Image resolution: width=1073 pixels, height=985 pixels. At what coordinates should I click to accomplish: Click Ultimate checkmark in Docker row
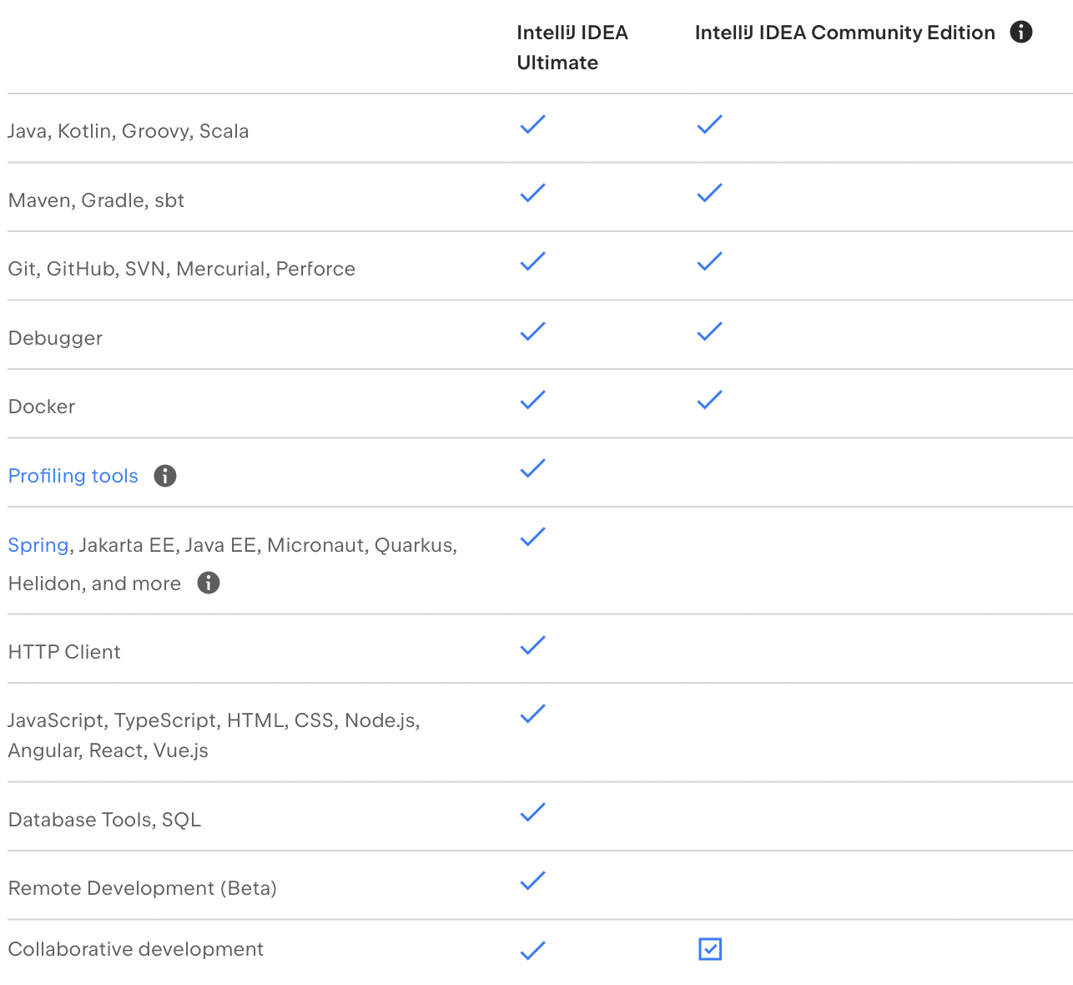(x=533, y=400)
